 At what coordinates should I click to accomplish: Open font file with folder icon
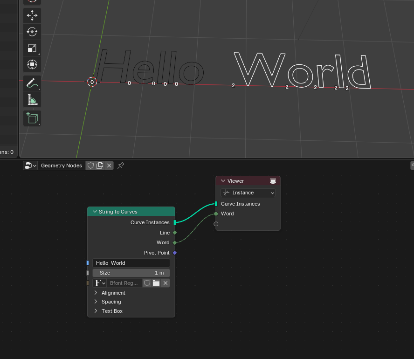coord(156,283)
